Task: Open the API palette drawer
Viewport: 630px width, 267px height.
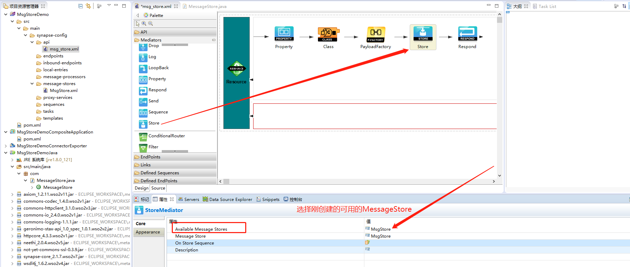Action: [175, 32]
